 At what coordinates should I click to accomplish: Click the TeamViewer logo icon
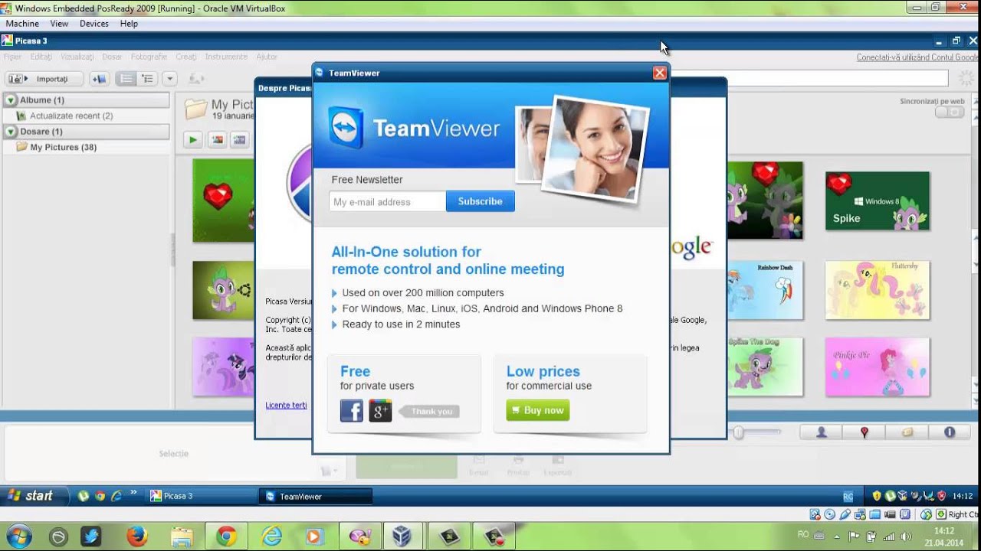(346, 128)
